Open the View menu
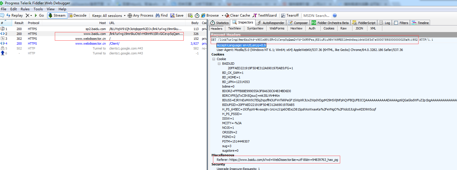Image resolution: width=457 pixels, height=170 pixels. 51,9
